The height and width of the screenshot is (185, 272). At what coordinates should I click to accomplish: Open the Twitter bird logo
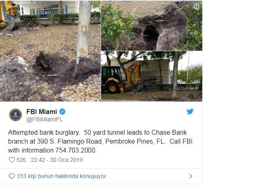(190, 112)
